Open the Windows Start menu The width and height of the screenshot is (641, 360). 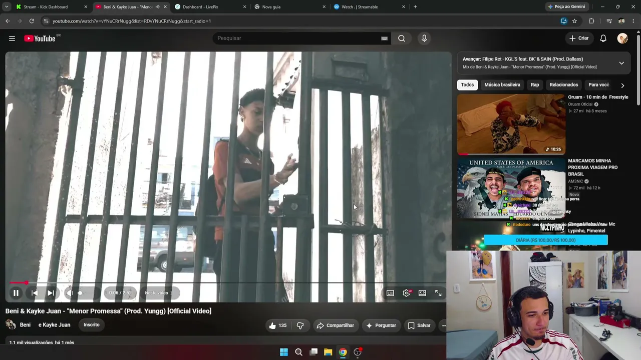(x=284, y=352)
